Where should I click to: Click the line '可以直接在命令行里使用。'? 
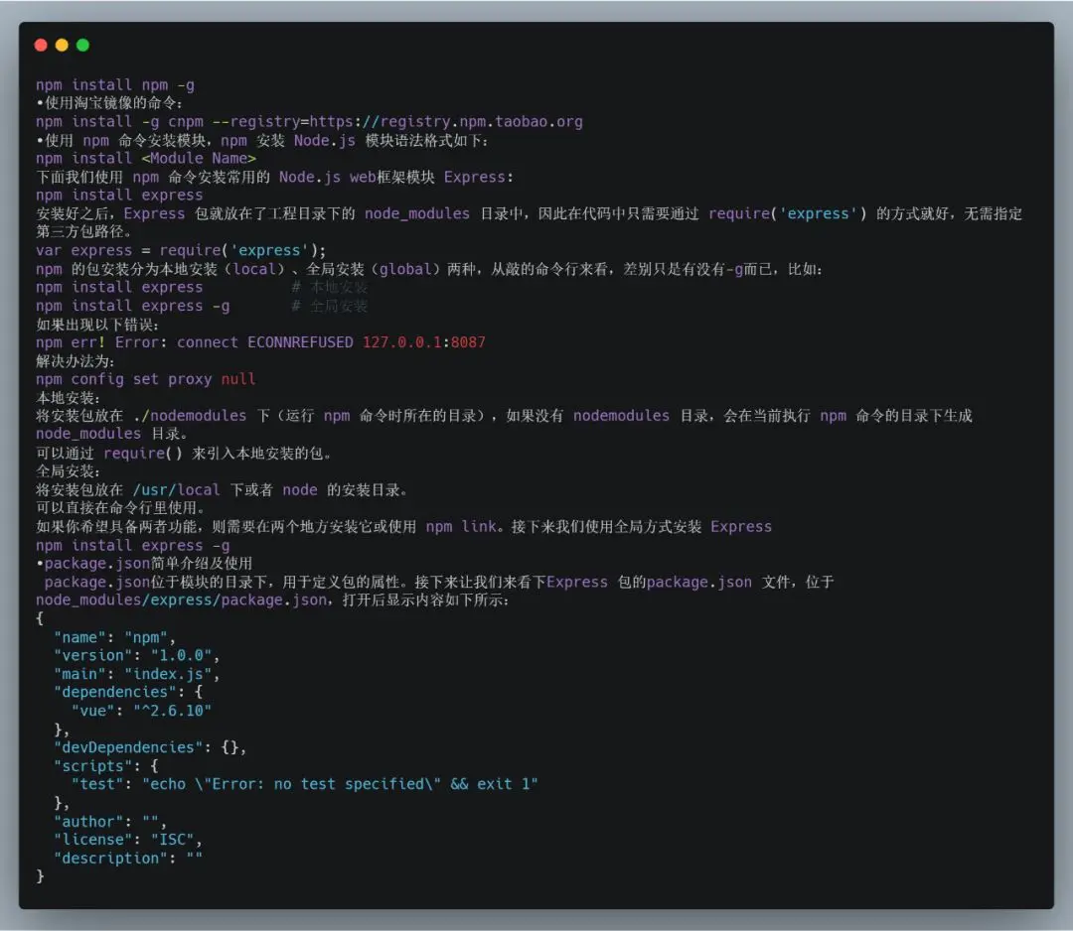coord(120,508)
